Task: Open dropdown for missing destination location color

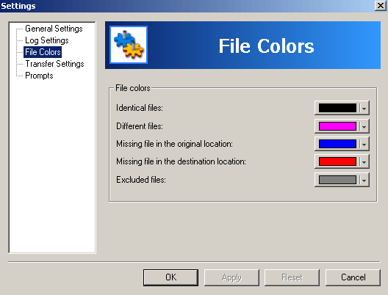Action: click(364, 162)
